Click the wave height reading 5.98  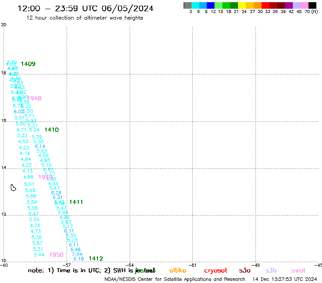tap(30, 190)
